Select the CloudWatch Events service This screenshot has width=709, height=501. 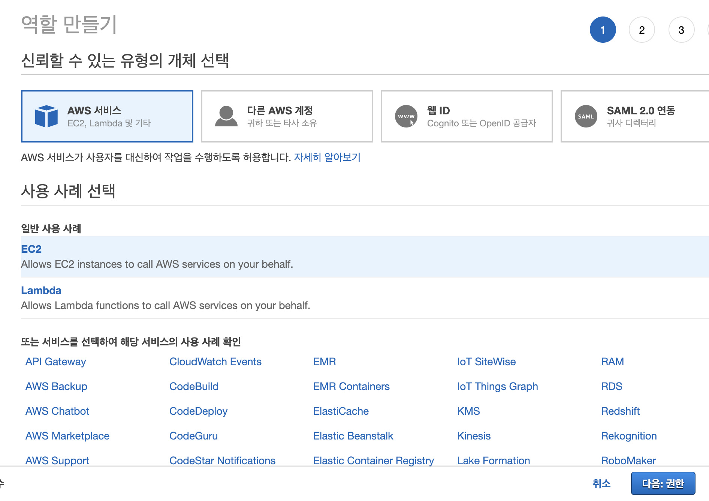[215, 361]
